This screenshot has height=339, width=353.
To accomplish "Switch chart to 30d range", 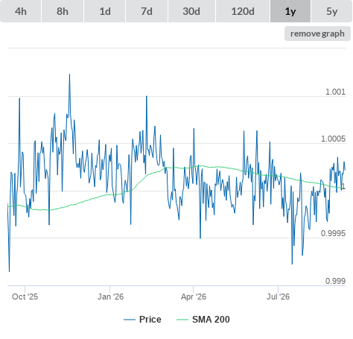I will point(191,11).
